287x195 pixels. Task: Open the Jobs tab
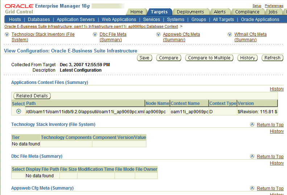point(273,12)
